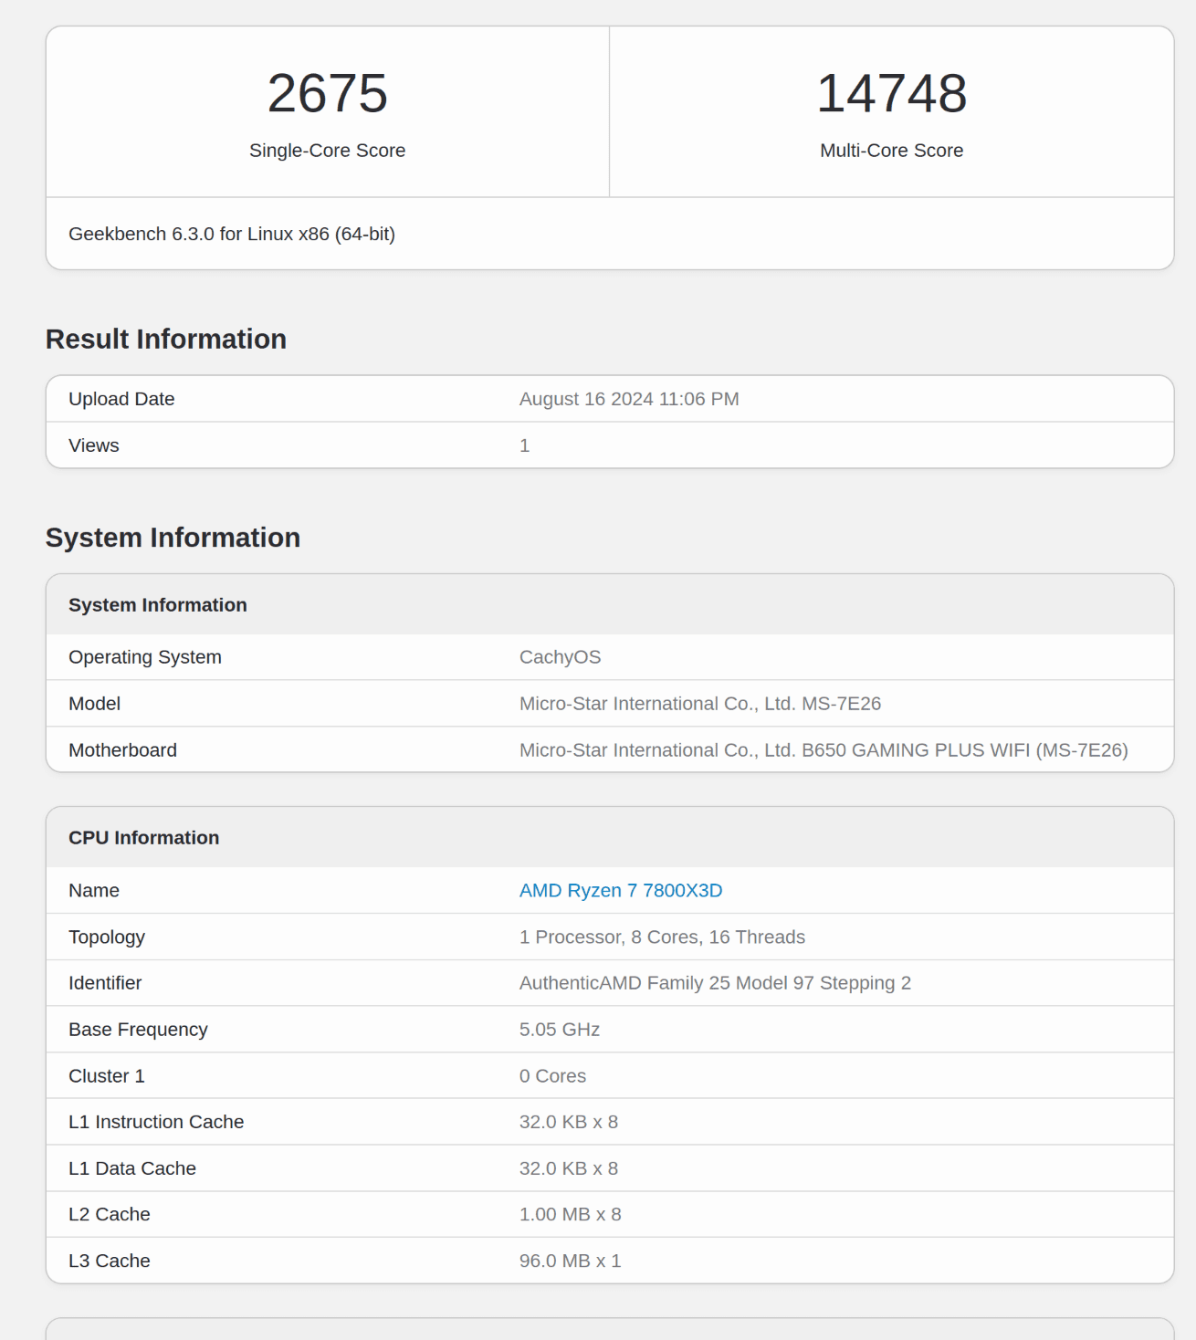The width and height of the screenshot is (1196, 1340).
Task: Click the Topology label
Action: 107,937
